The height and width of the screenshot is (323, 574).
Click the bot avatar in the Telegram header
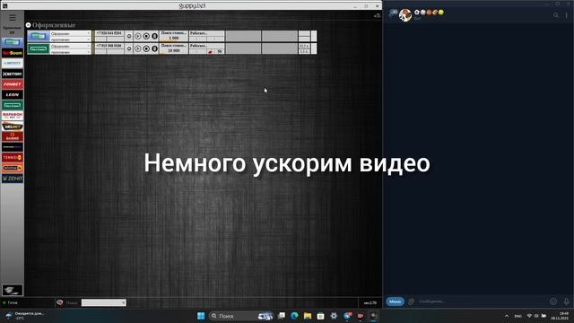tap(405, 15)
